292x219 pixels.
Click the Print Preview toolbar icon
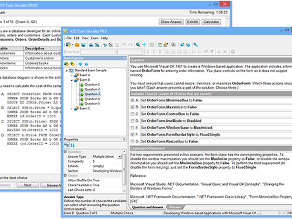pyautogui.click(x=97, y=45)
